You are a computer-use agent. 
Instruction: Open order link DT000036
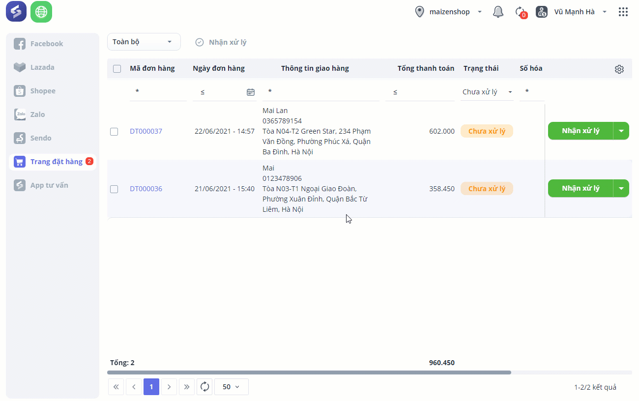tap(146, 189)
